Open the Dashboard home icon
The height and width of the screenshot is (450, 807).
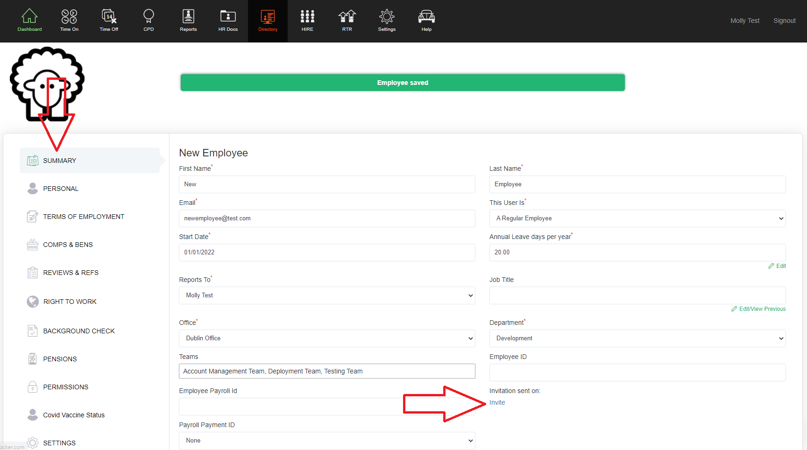pos(29,20)
